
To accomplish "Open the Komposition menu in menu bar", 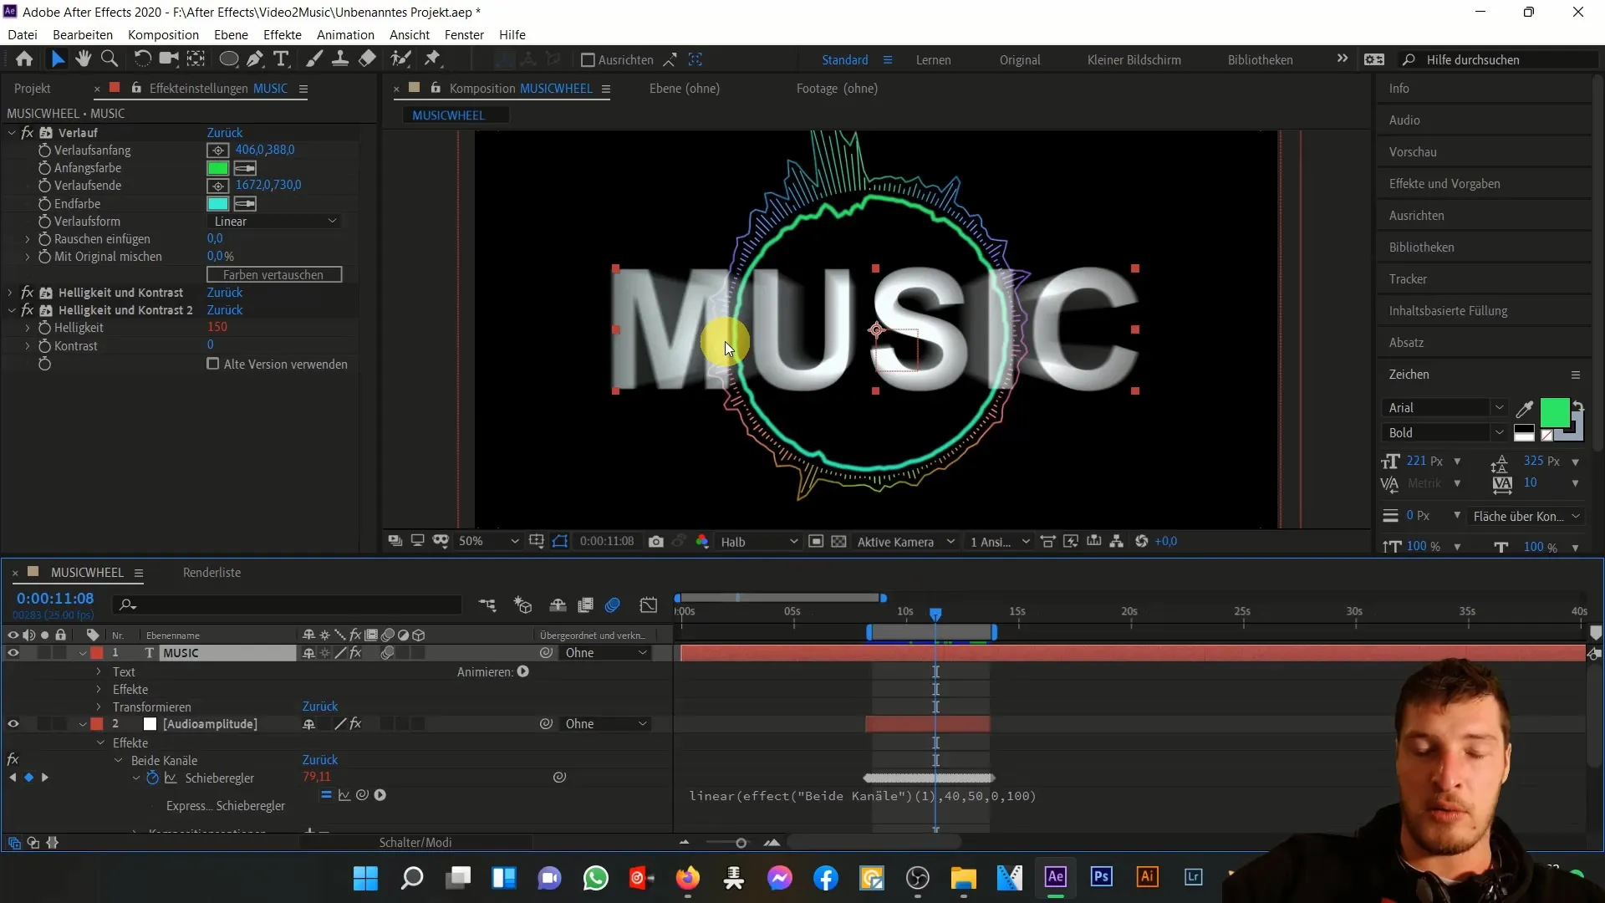I will (163, 34).
